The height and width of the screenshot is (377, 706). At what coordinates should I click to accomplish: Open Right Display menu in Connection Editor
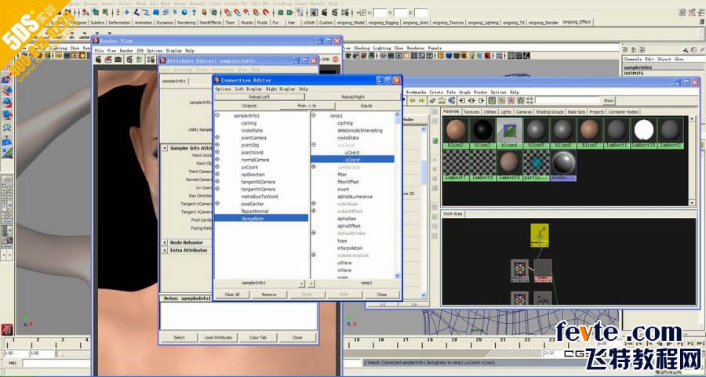(281, 89)
